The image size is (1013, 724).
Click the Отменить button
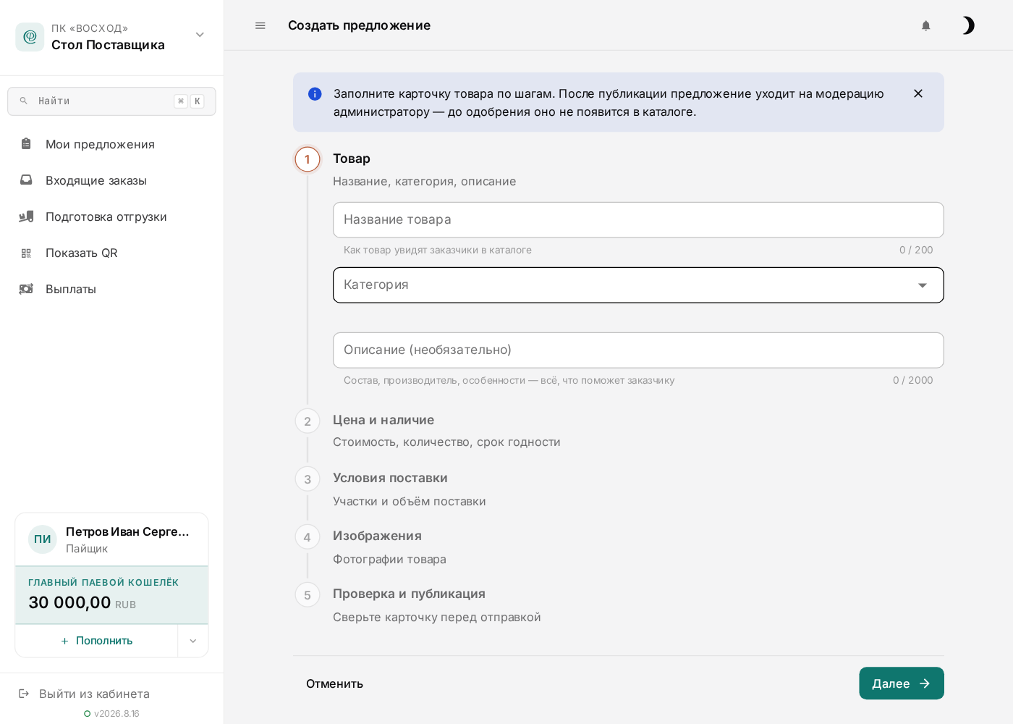(x=334, y=683)
